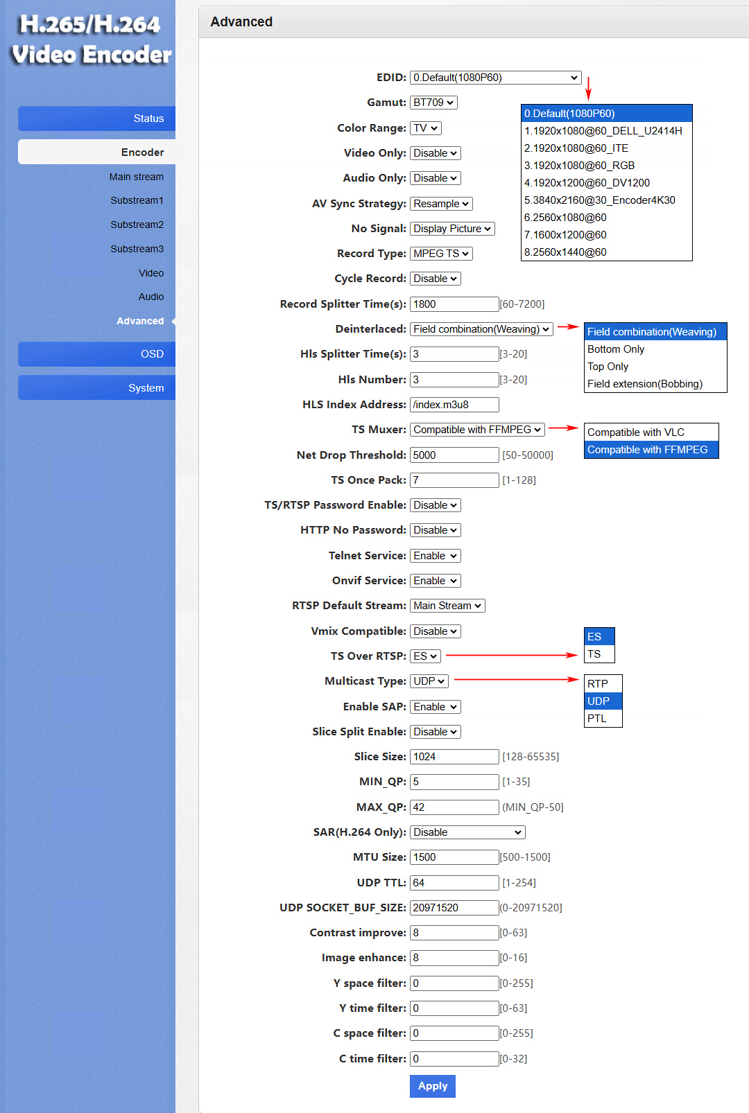Click the UDP SOCKET_BUF_SIZE field
This screenshot has width=749, height=1113.
(454, 908)
